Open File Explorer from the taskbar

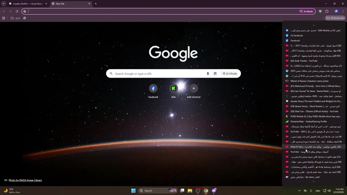(190, 191)
